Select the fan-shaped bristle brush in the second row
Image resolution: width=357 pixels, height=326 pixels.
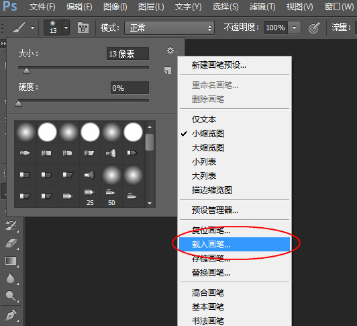coord(111,153)
